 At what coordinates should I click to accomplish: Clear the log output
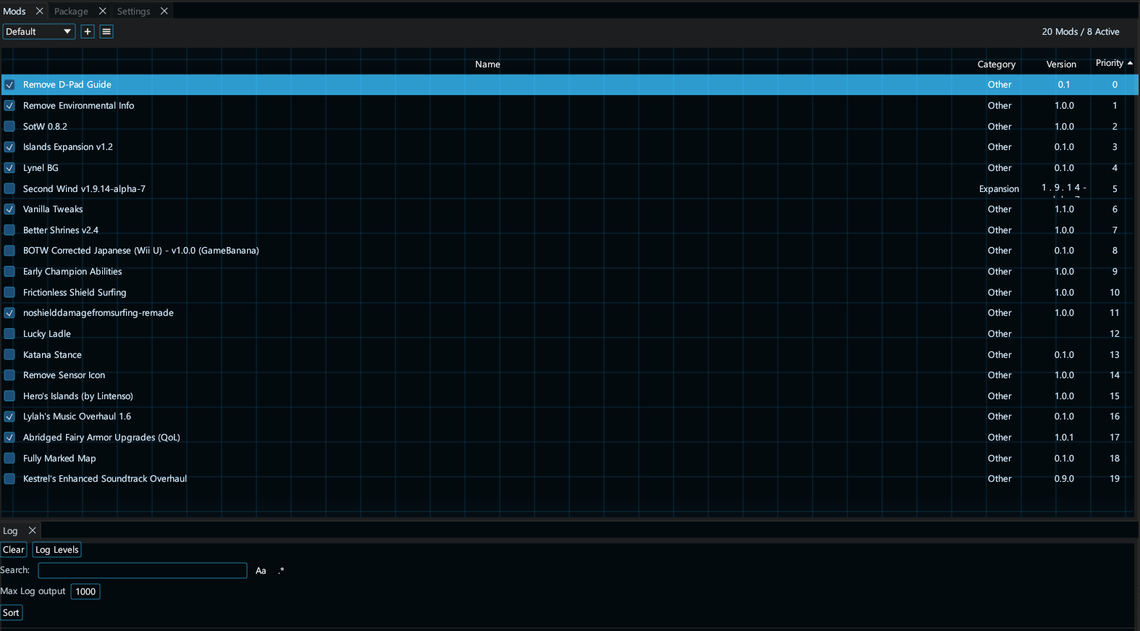click(x=14, y=550)
